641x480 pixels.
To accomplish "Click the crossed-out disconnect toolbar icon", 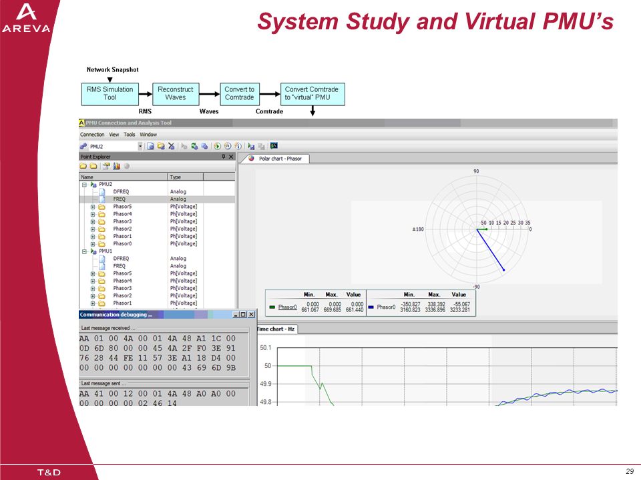I will tap(172, 146).
